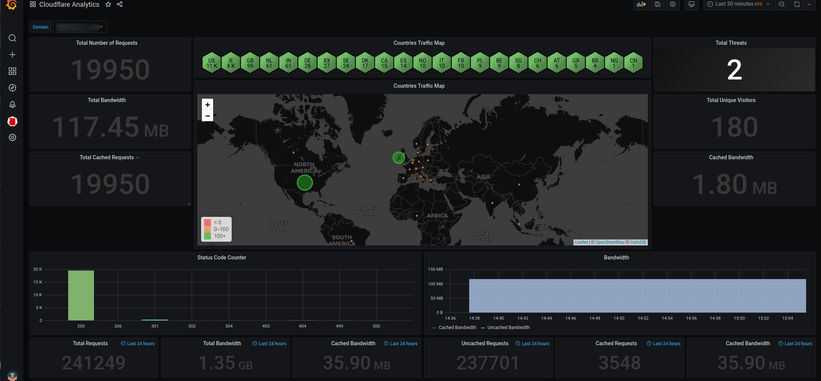
Task: Click the 1.35 GB Total Bandwidth value
Action: 226,363
